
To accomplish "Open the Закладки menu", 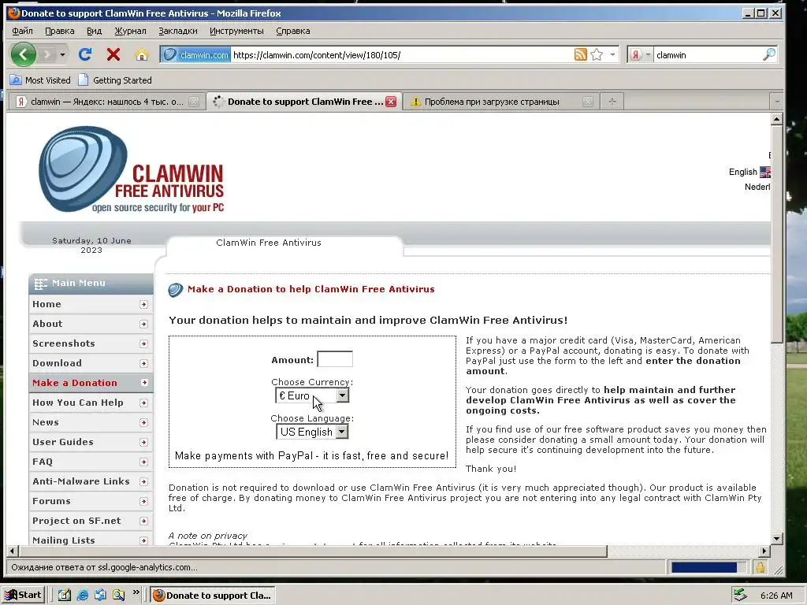I will click(x=178, y=31).
